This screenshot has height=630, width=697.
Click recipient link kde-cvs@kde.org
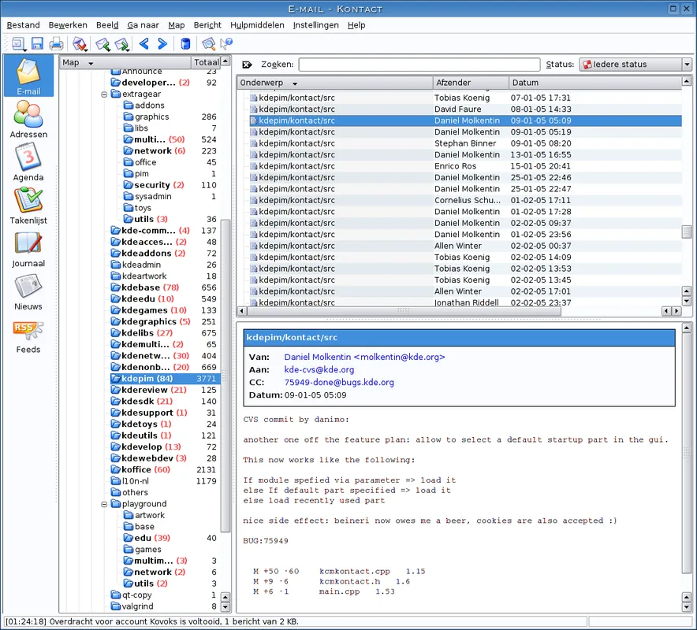tap(319, 370)
